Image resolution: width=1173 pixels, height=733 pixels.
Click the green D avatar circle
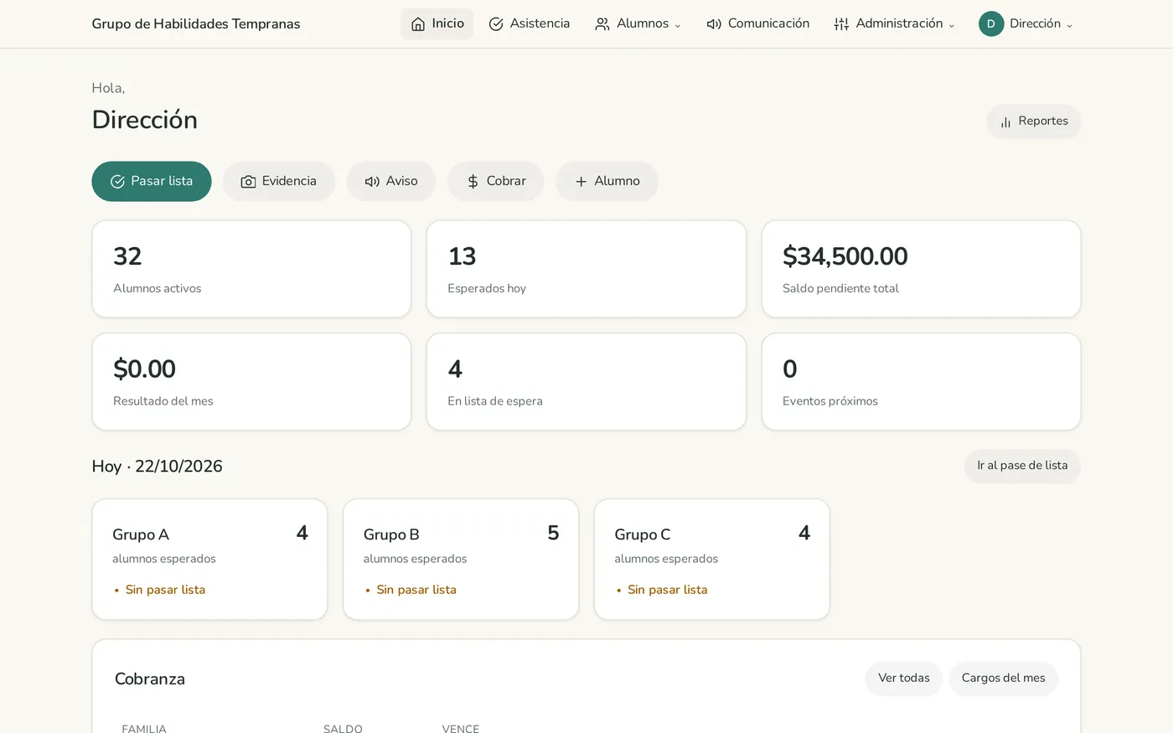tap(991, 23)
